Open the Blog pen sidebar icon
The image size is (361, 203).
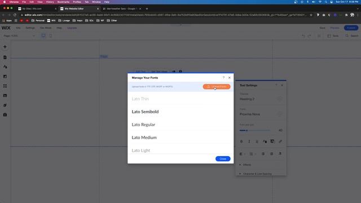tap(5, 105)
